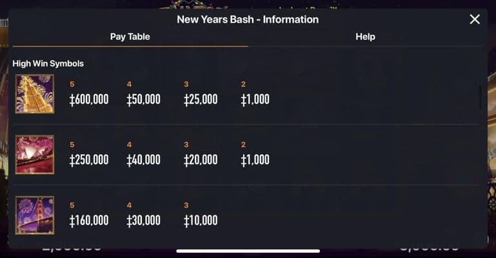Click the Golden Gate Bridge symbol icon

point(34,215)
